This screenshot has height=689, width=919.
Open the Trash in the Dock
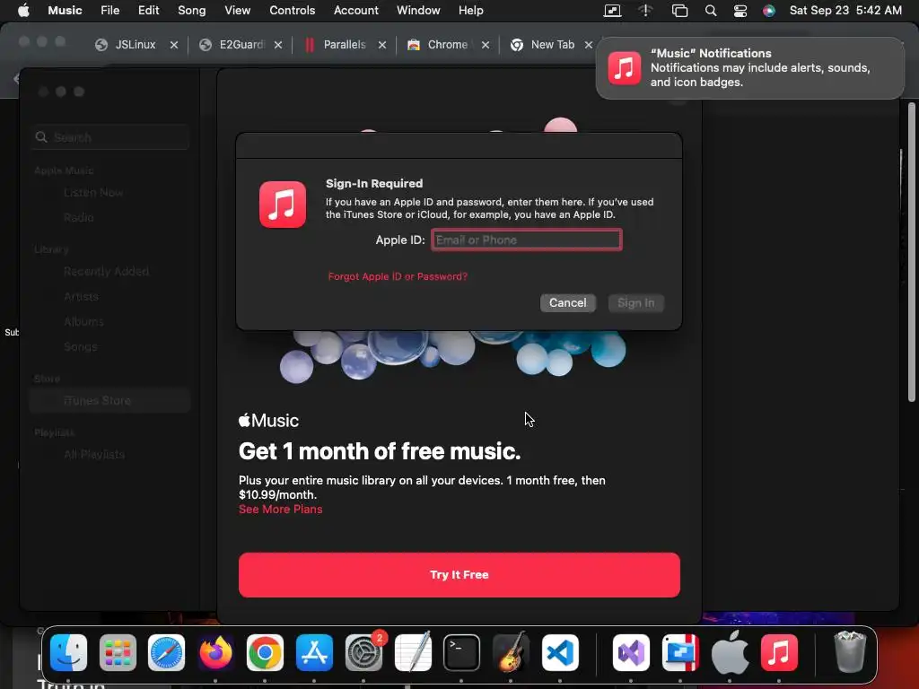tap(850, 651)
